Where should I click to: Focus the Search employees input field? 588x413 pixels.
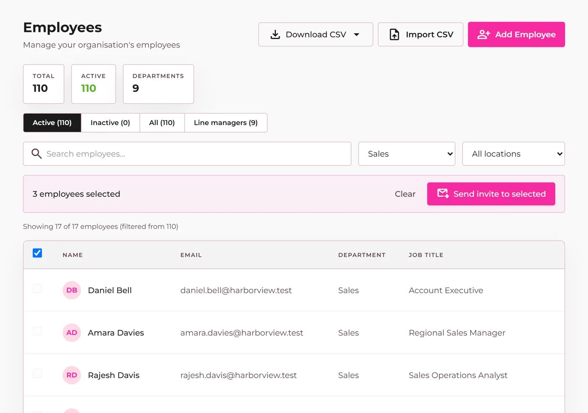tap(187, 154)
